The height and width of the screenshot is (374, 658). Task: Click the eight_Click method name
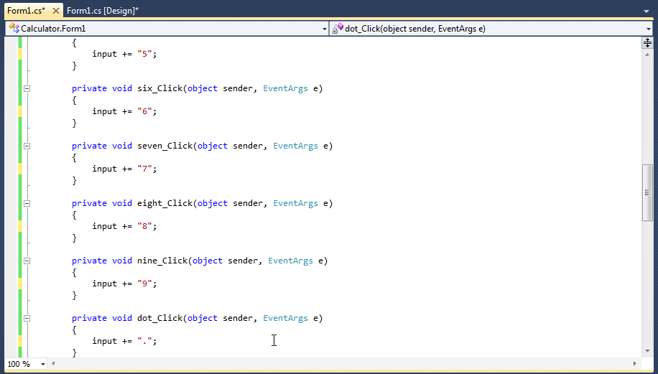165,203
